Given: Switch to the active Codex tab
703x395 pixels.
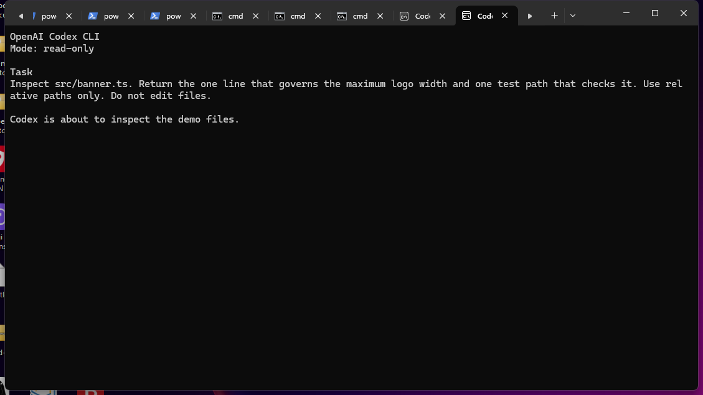Looking at the screenshot, I should coord(486,16).
